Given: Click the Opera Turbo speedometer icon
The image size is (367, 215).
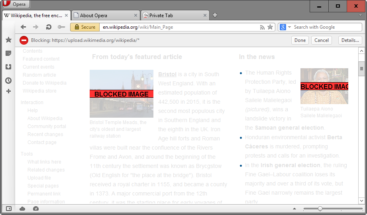Looking at the screenshot, I should pos(36,209).
